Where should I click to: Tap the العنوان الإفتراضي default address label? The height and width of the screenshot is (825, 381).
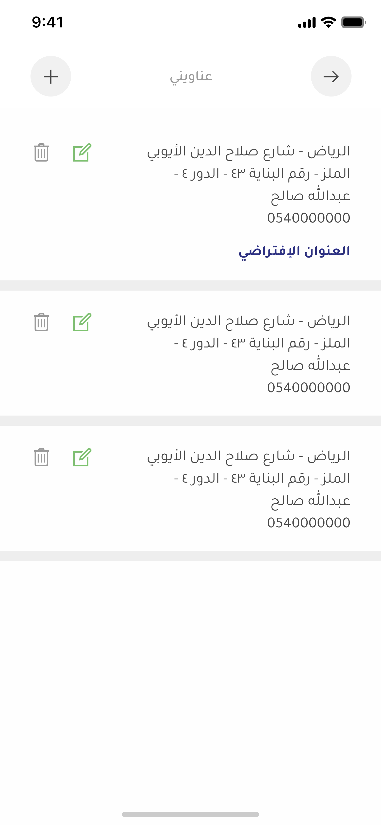point(294,251)
